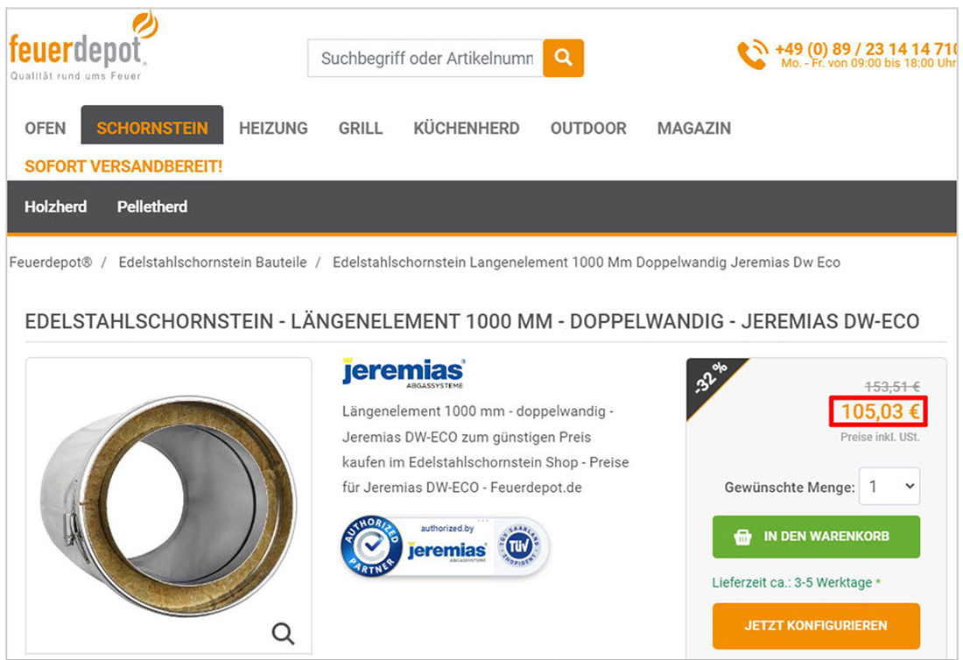Go to the MAGAZIN section
The width and height of the screenshot is (963, 660).
[694, 129]
